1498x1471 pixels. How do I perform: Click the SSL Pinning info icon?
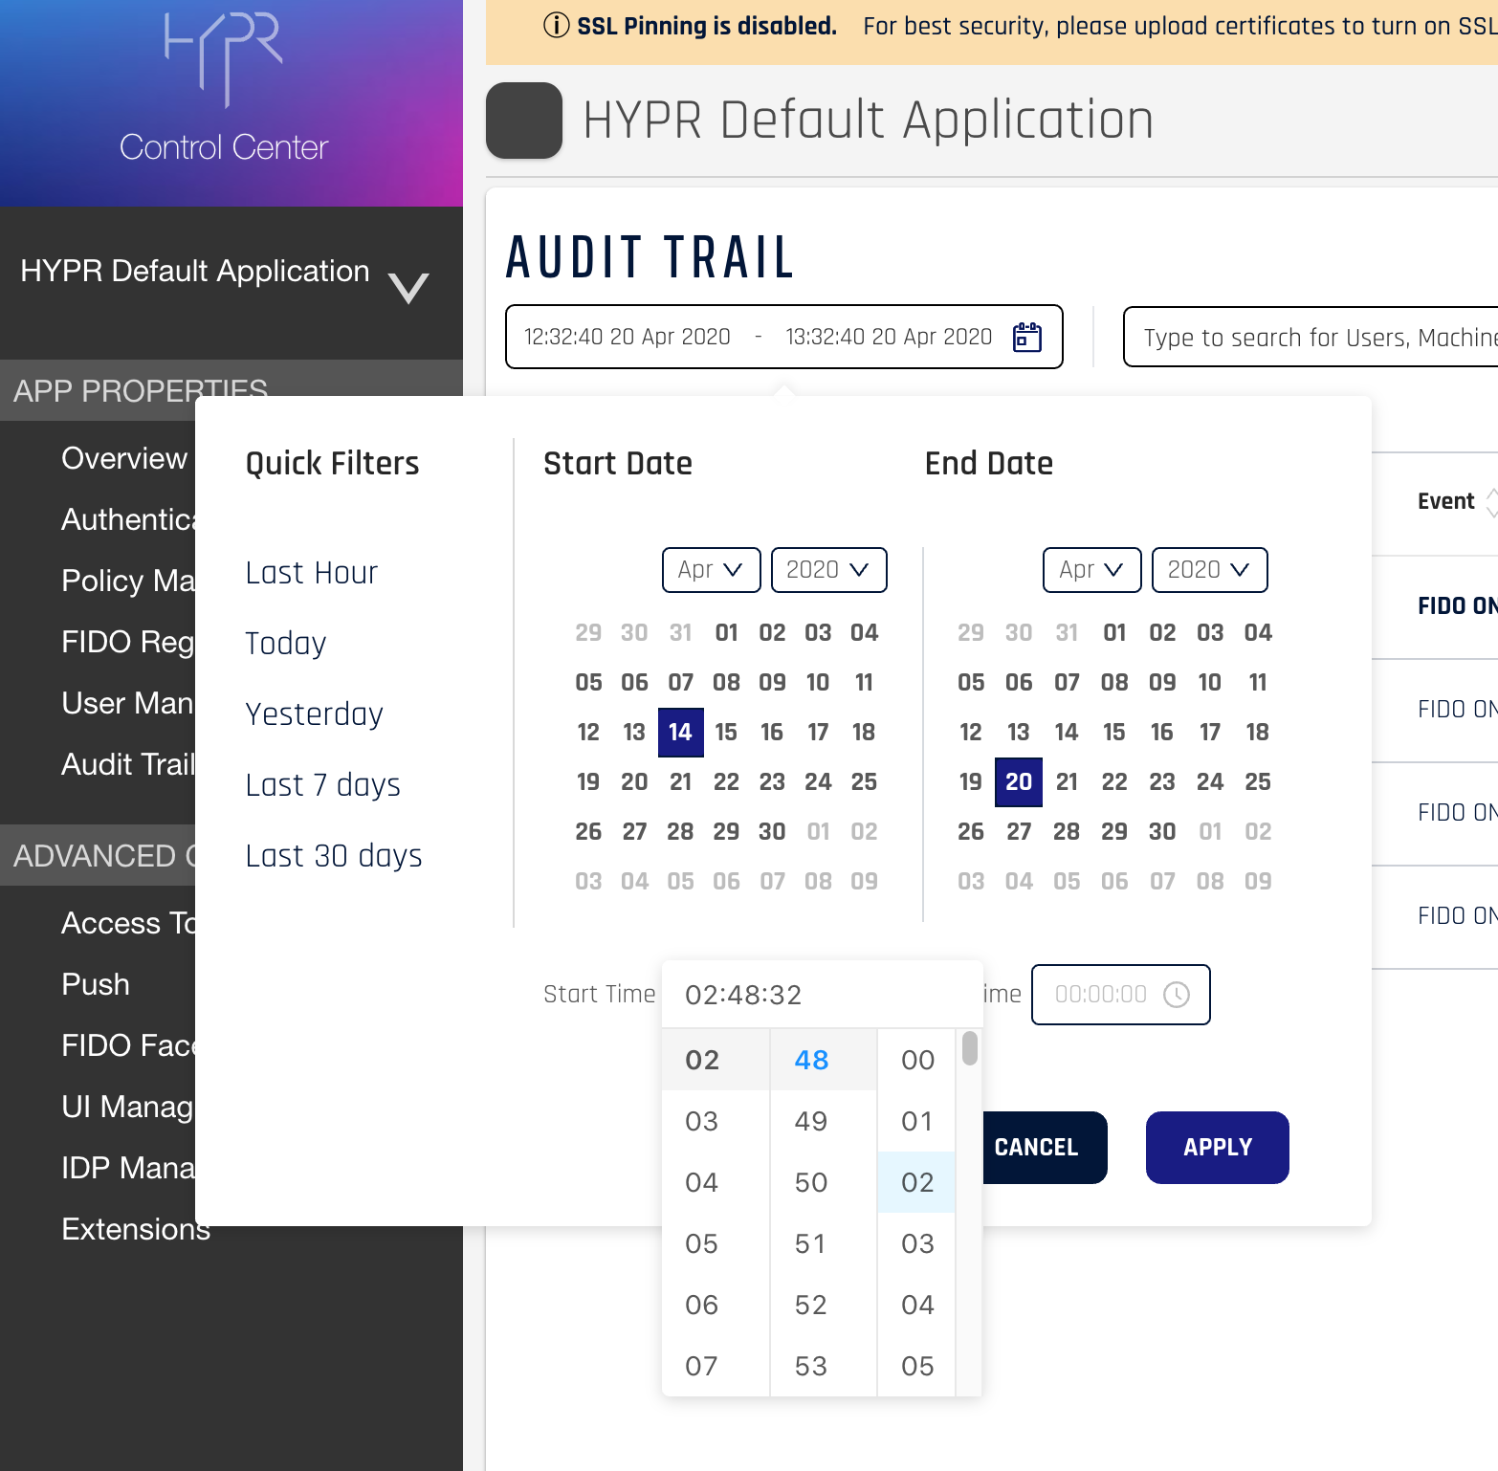pos(556,26)
